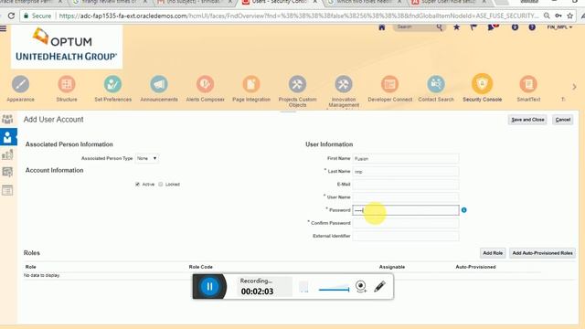This screenshot has height=329, width=585.
Task: Open the FIN_IMPL user menu dropdown
Action: 559,27
